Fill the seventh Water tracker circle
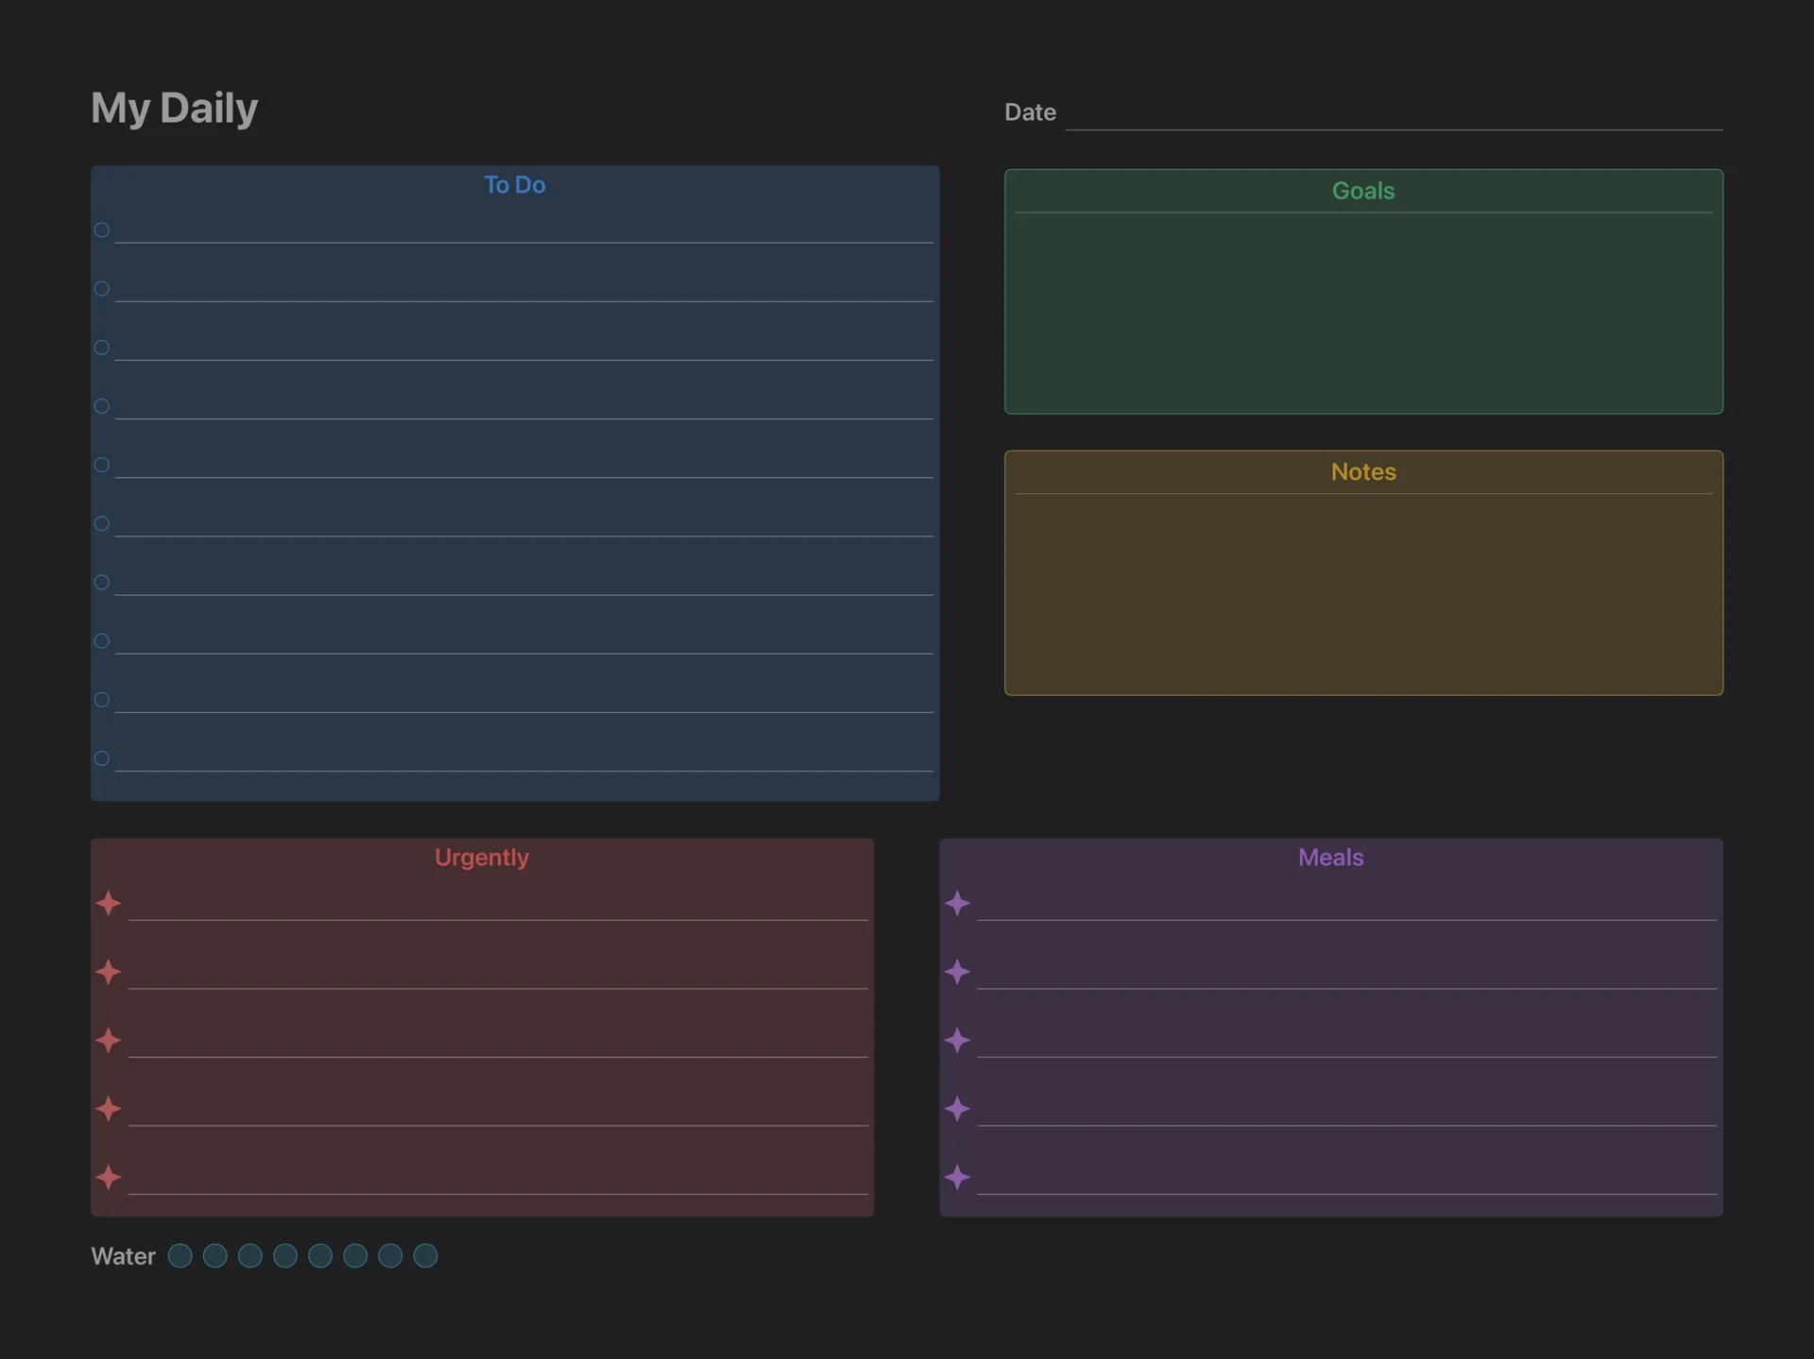The image size is (1814, 1359). 390,1255
